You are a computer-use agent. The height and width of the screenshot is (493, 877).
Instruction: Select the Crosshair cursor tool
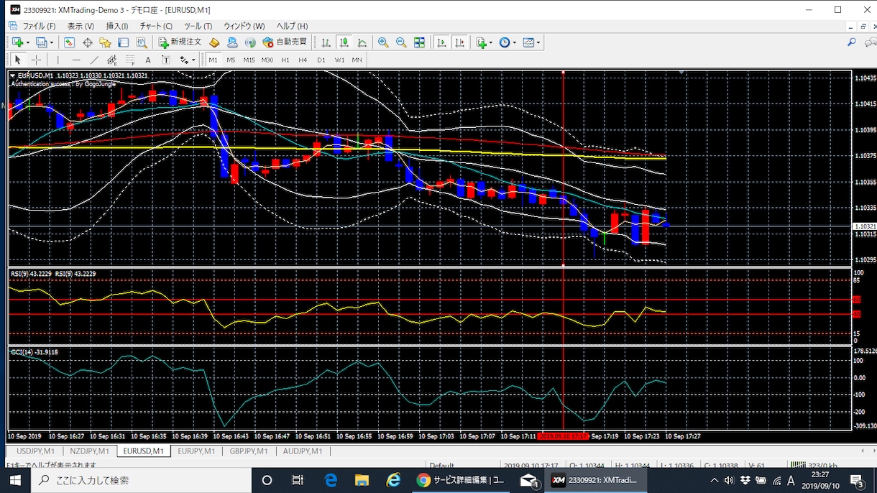pos(36,60)
